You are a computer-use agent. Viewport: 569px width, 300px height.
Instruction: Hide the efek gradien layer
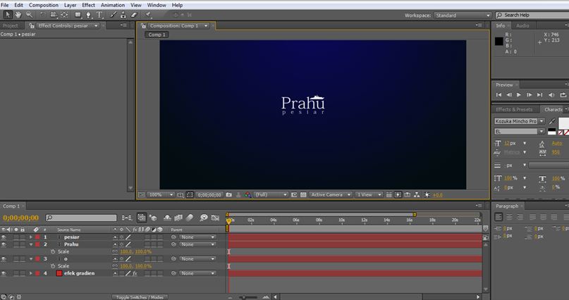click(4, 273)
